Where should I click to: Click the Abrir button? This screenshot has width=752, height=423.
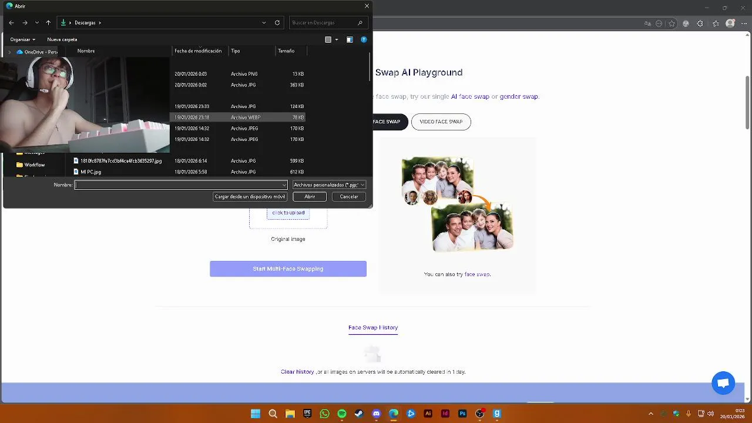click(310, 197)
